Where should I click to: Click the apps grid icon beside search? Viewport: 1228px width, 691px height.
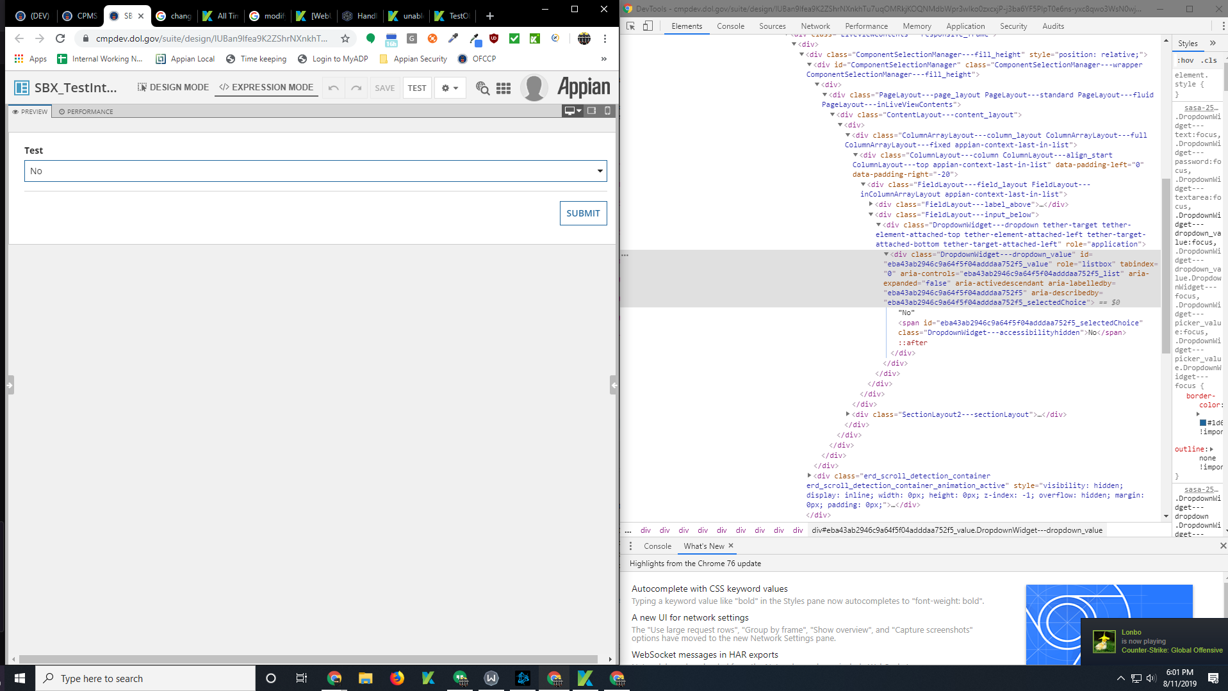[x=503, y=88]
